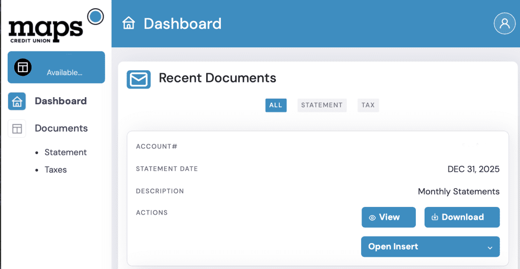Click the Dashboard title in the header
520x269 pixels.
(182, 24)
